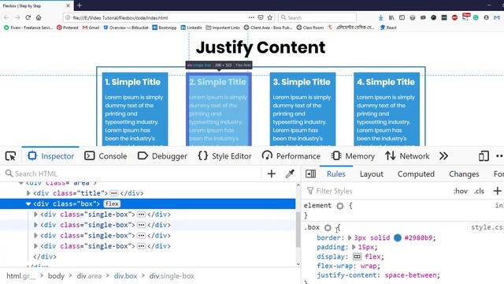Open the Memory panel
The image size is (504, 284).
353,156
